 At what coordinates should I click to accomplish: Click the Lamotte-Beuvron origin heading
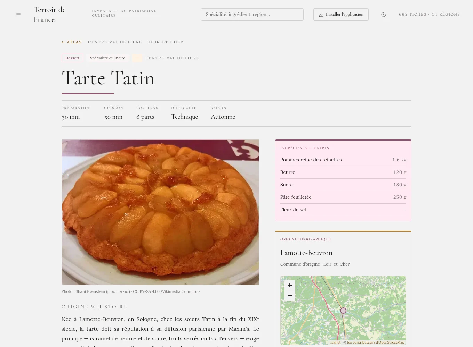click(306, 253)
